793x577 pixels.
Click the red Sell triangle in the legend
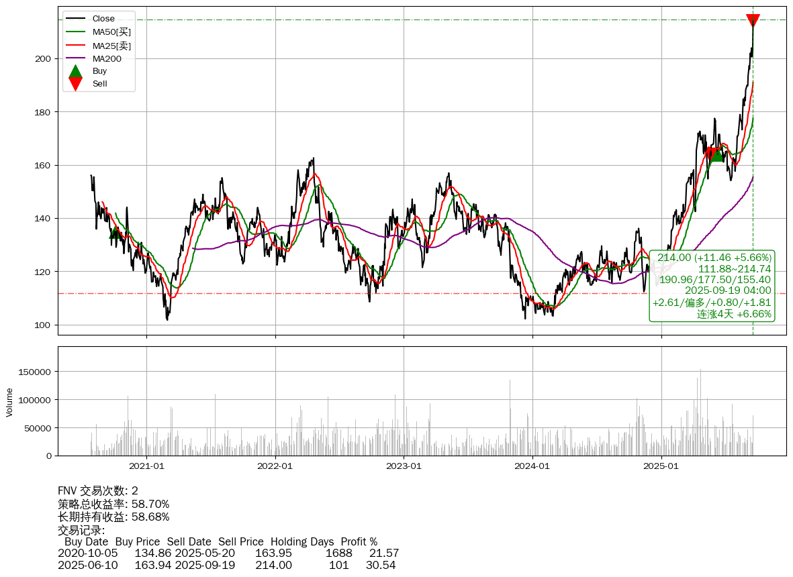click(x=76, y=84)
